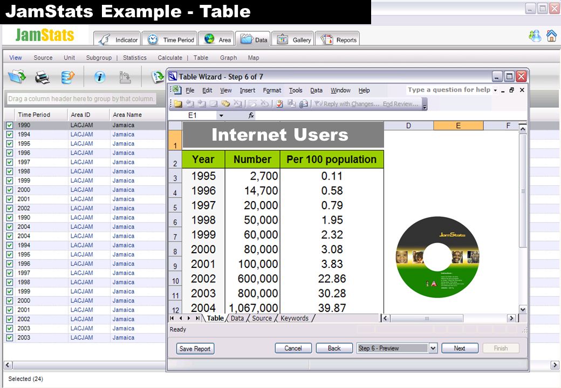The width and height of the screenshot is (561, 388).
Task: Click the spreadsheet scroll down arrow
Action: [x=523, y=310]
